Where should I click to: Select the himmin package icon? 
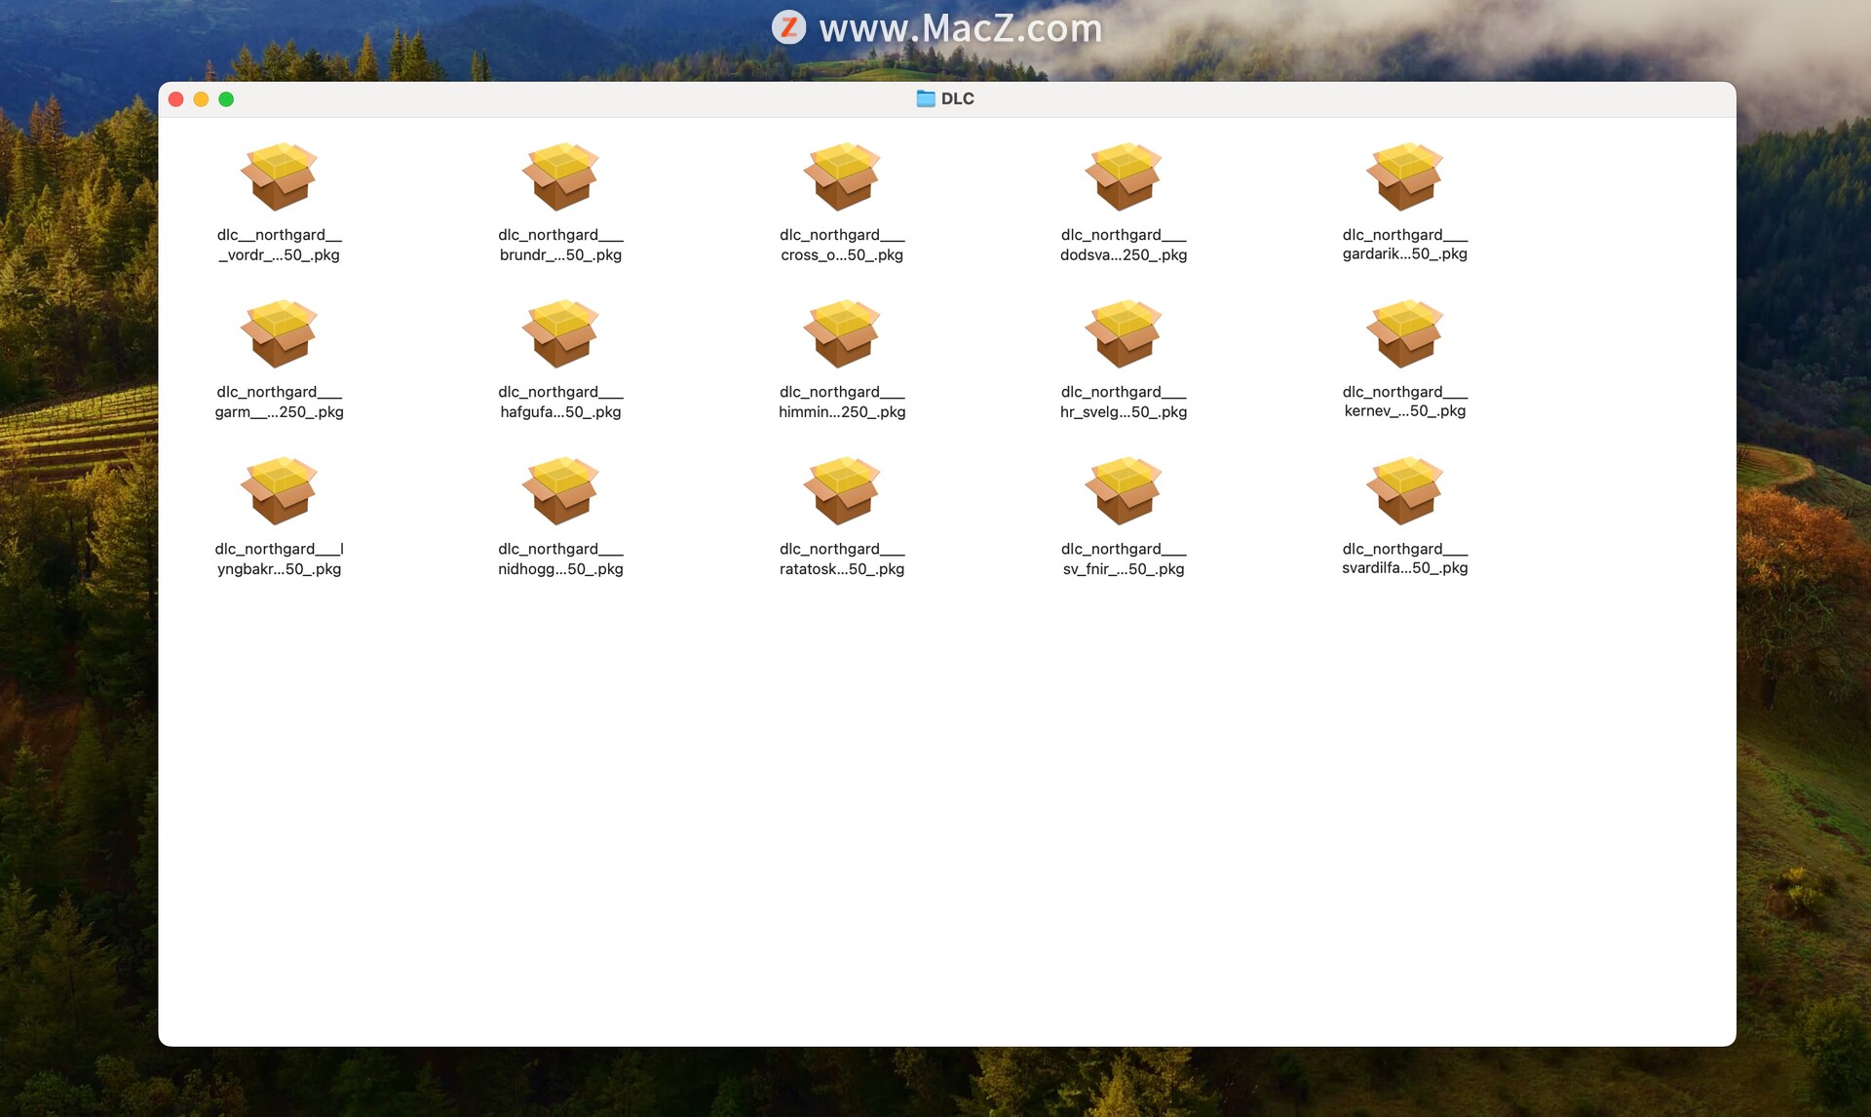[x=842, y=333]
